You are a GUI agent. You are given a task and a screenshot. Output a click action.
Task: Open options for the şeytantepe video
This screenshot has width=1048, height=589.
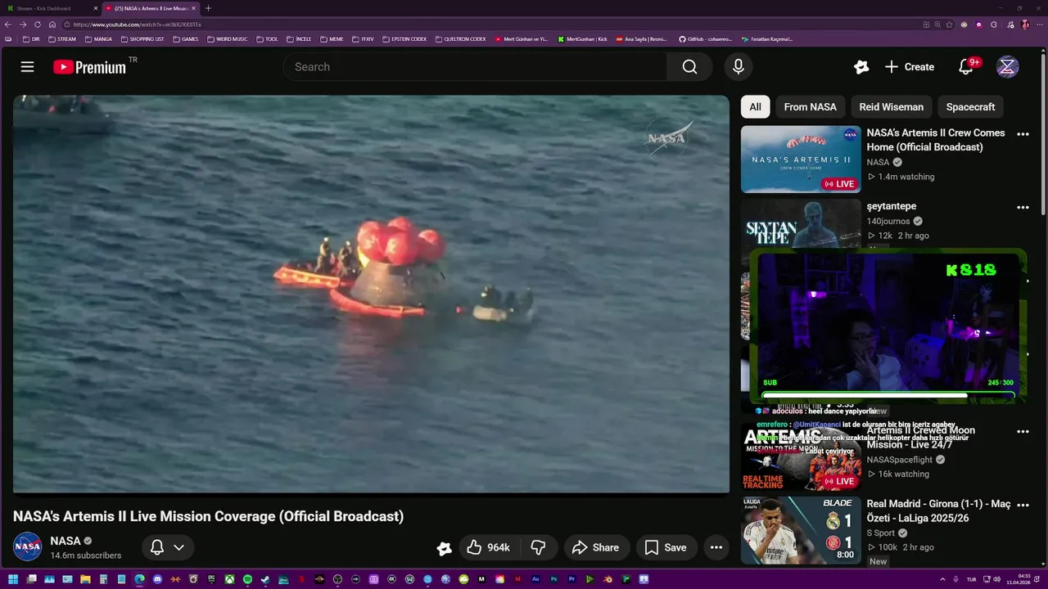click(1023, 208)
